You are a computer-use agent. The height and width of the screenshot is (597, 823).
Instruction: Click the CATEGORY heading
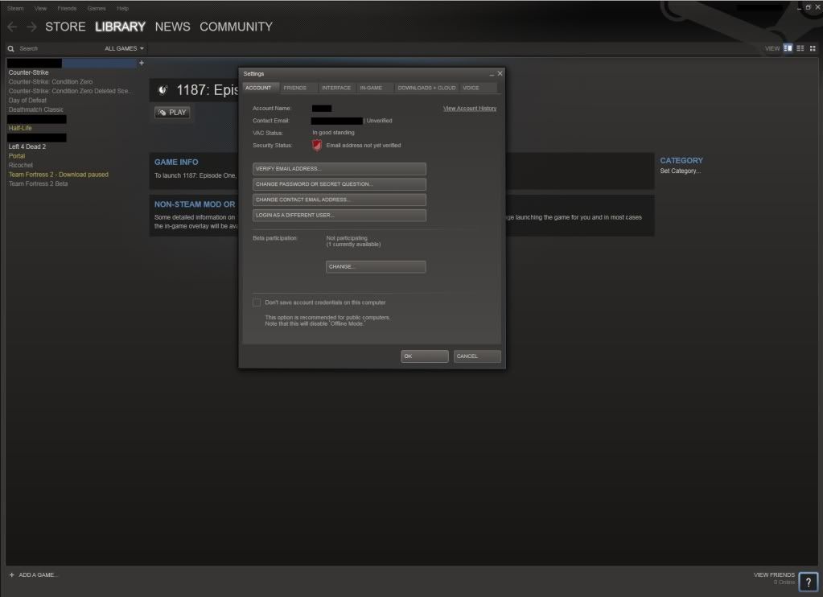(681, 161)
